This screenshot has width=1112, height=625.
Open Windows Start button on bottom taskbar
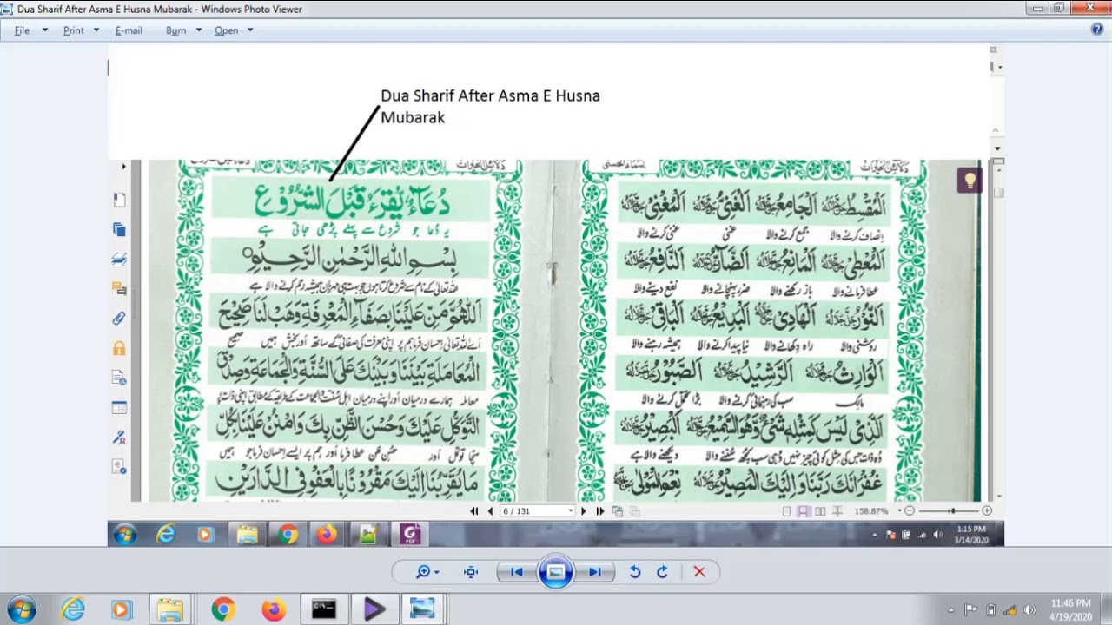pyautogui.click(x=21, y=609)
